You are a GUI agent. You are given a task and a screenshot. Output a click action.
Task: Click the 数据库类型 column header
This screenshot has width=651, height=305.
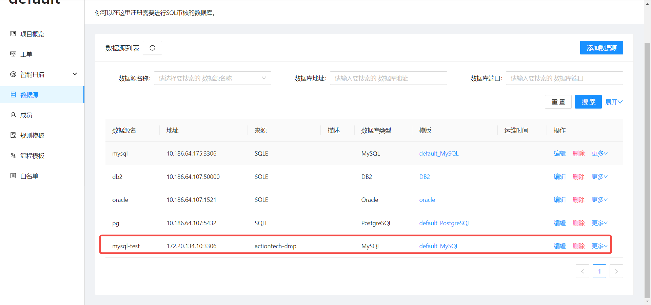coord(376,130)
